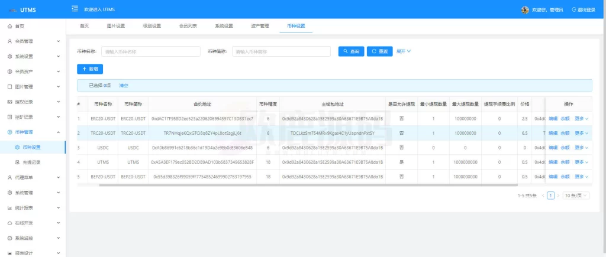
Task: Switch to the 会员列表 tab
Action: click(x=188, y=26)
